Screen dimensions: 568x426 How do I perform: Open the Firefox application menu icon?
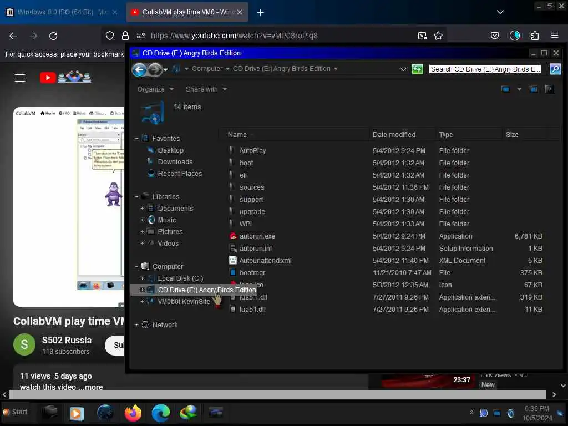[554, 35]
